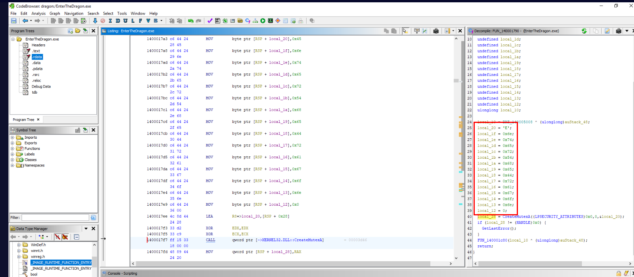Open the Tools menu

coord(122,13)
